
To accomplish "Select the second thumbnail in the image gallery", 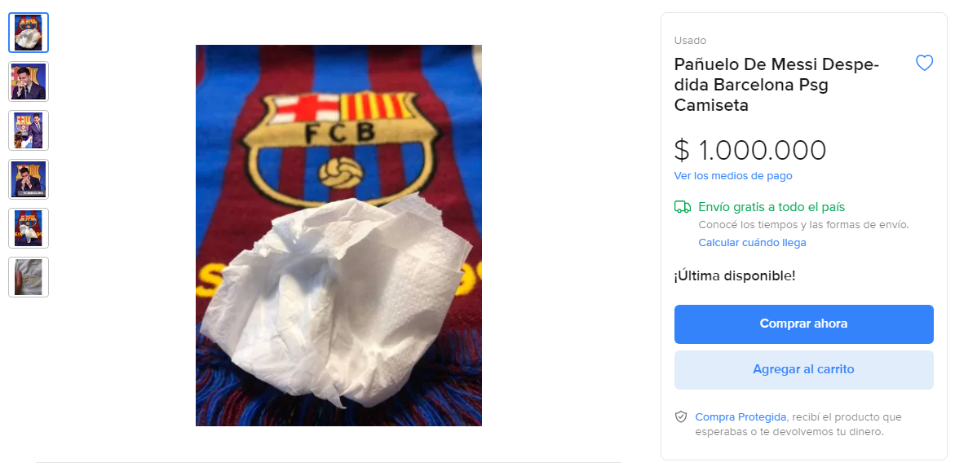I will coord(29,82).
